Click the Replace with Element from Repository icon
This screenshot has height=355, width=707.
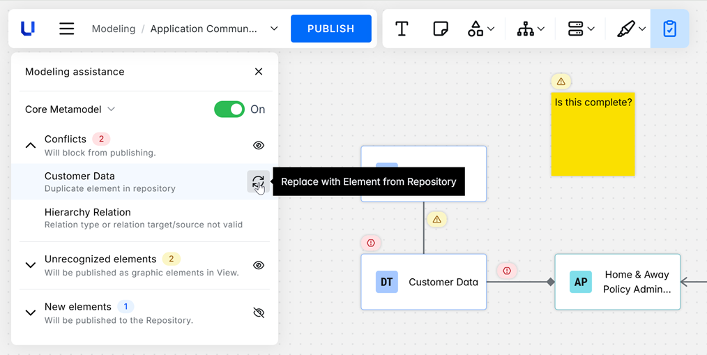[x=259, y=182]
